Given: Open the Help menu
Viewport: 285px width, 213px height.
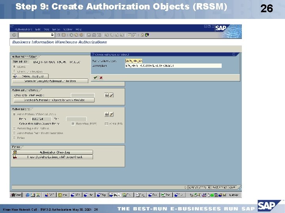Looking at the screenshot, I should [x=79, y=29].
